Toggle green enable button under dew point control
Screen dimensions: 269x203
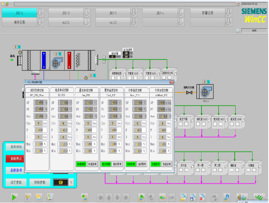tap(82, 164)
